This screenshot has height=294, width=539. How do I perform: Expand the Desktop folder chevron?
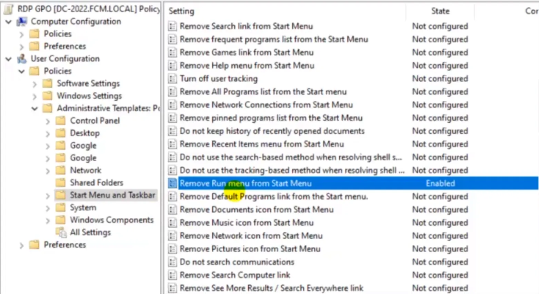coord(48,134)
